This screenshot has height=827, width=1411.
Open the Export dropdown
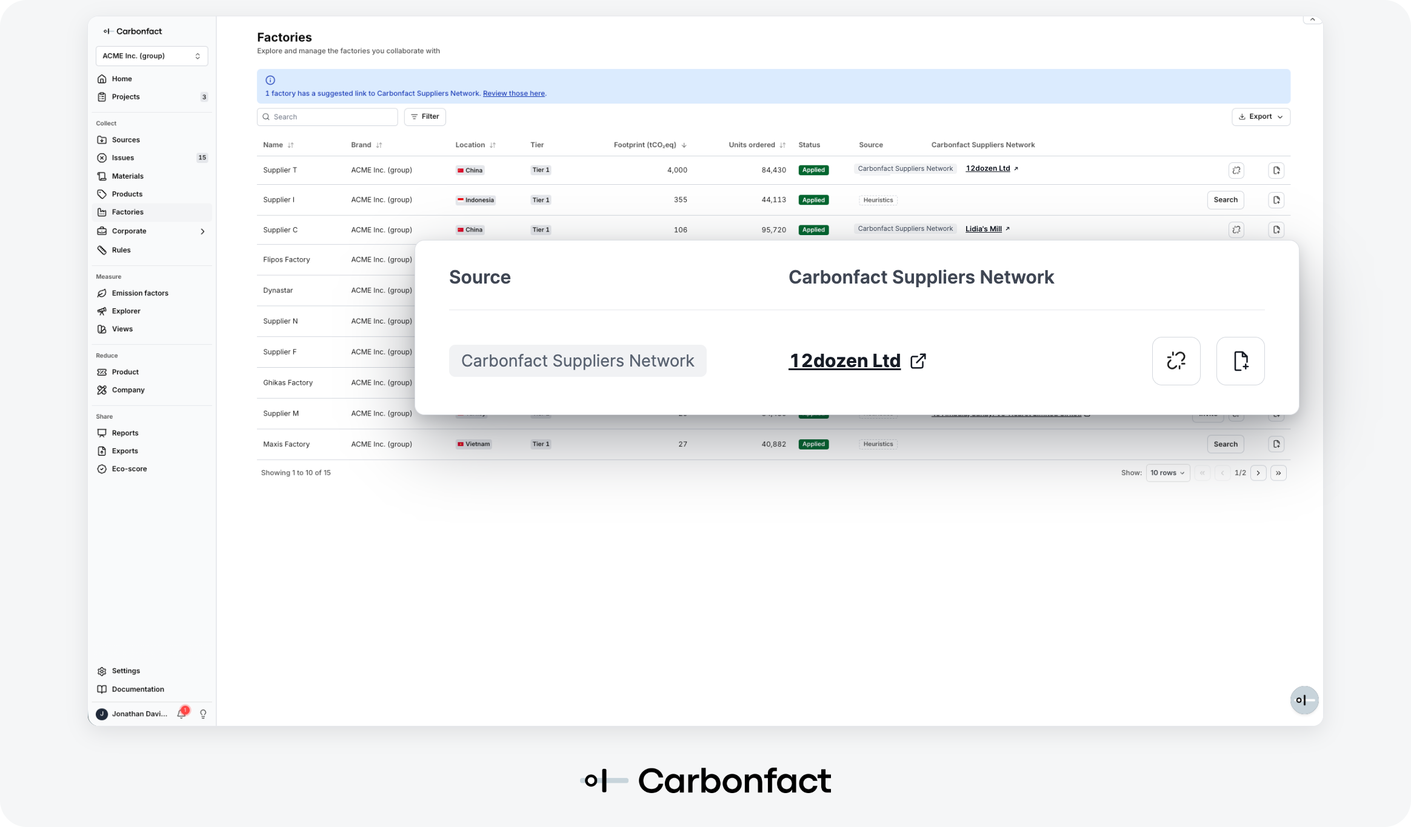click(1261, 117)
